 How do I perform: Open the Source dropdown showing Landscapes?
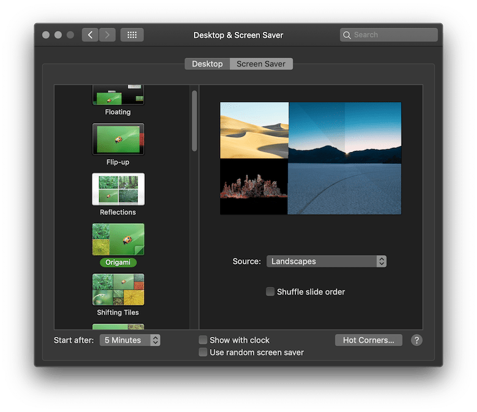[327, 261]
